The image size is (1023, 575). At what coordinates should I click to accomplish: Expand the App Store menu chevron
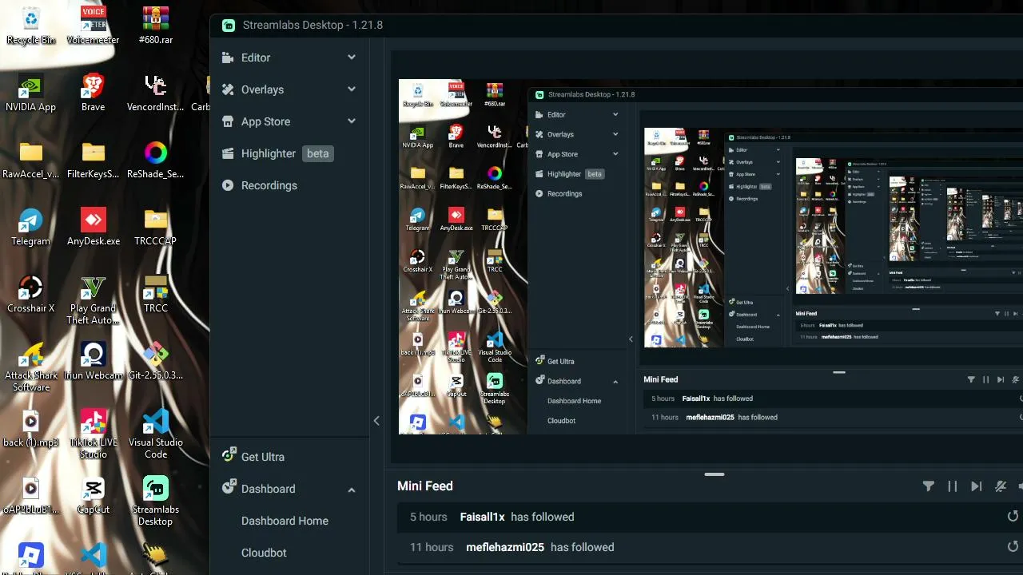tap(352, 121)
